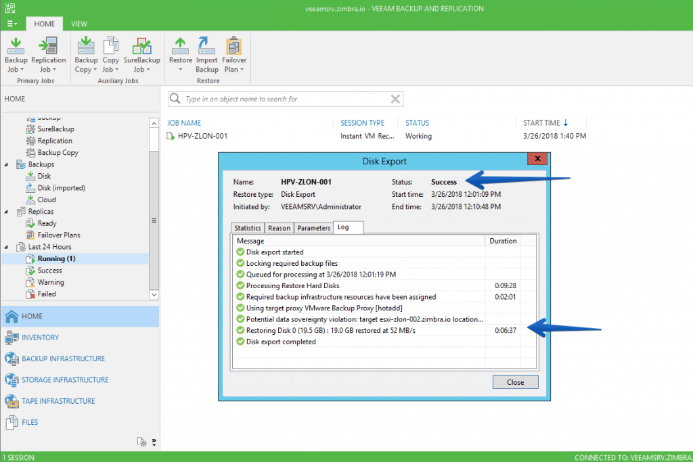Open the Replication Job ribbon button

tap(48, 55)
